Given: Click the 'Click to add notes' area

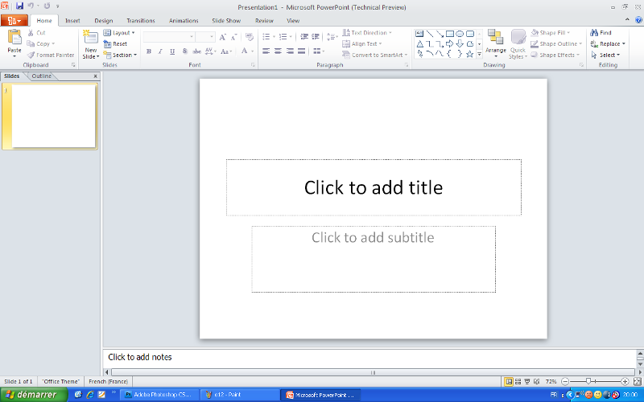Looking at the screenshot, I should [x=369, y=357].
